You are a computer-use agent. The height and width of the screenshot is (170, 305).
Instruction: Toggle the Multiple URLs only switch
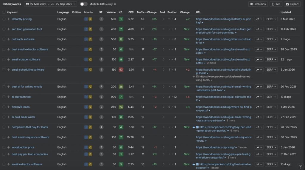(x=84, y=4)
